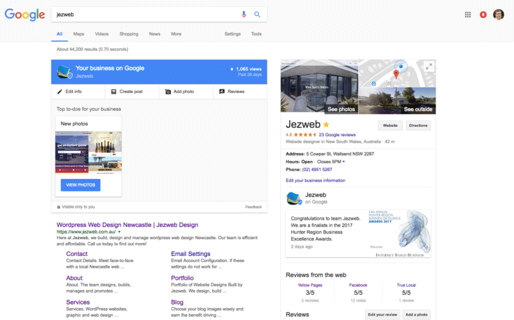Click the Directions button
The height and width of the screenshot is (320, 514).
[x=418, y=126]
